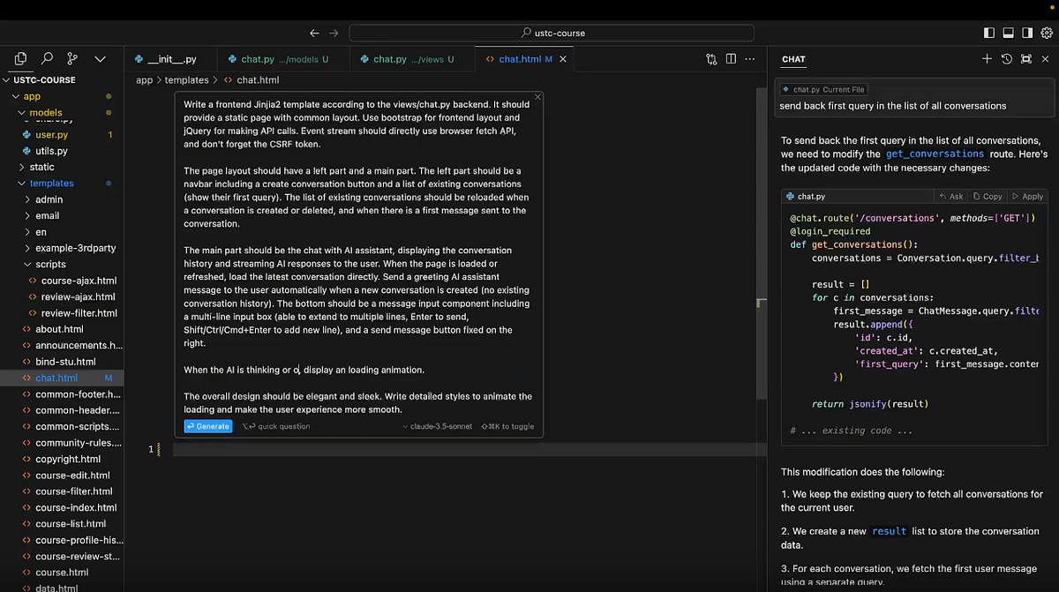This screenshot has width=1059, height=592.
Task: Expand the static folder
Action: point(41,167)
